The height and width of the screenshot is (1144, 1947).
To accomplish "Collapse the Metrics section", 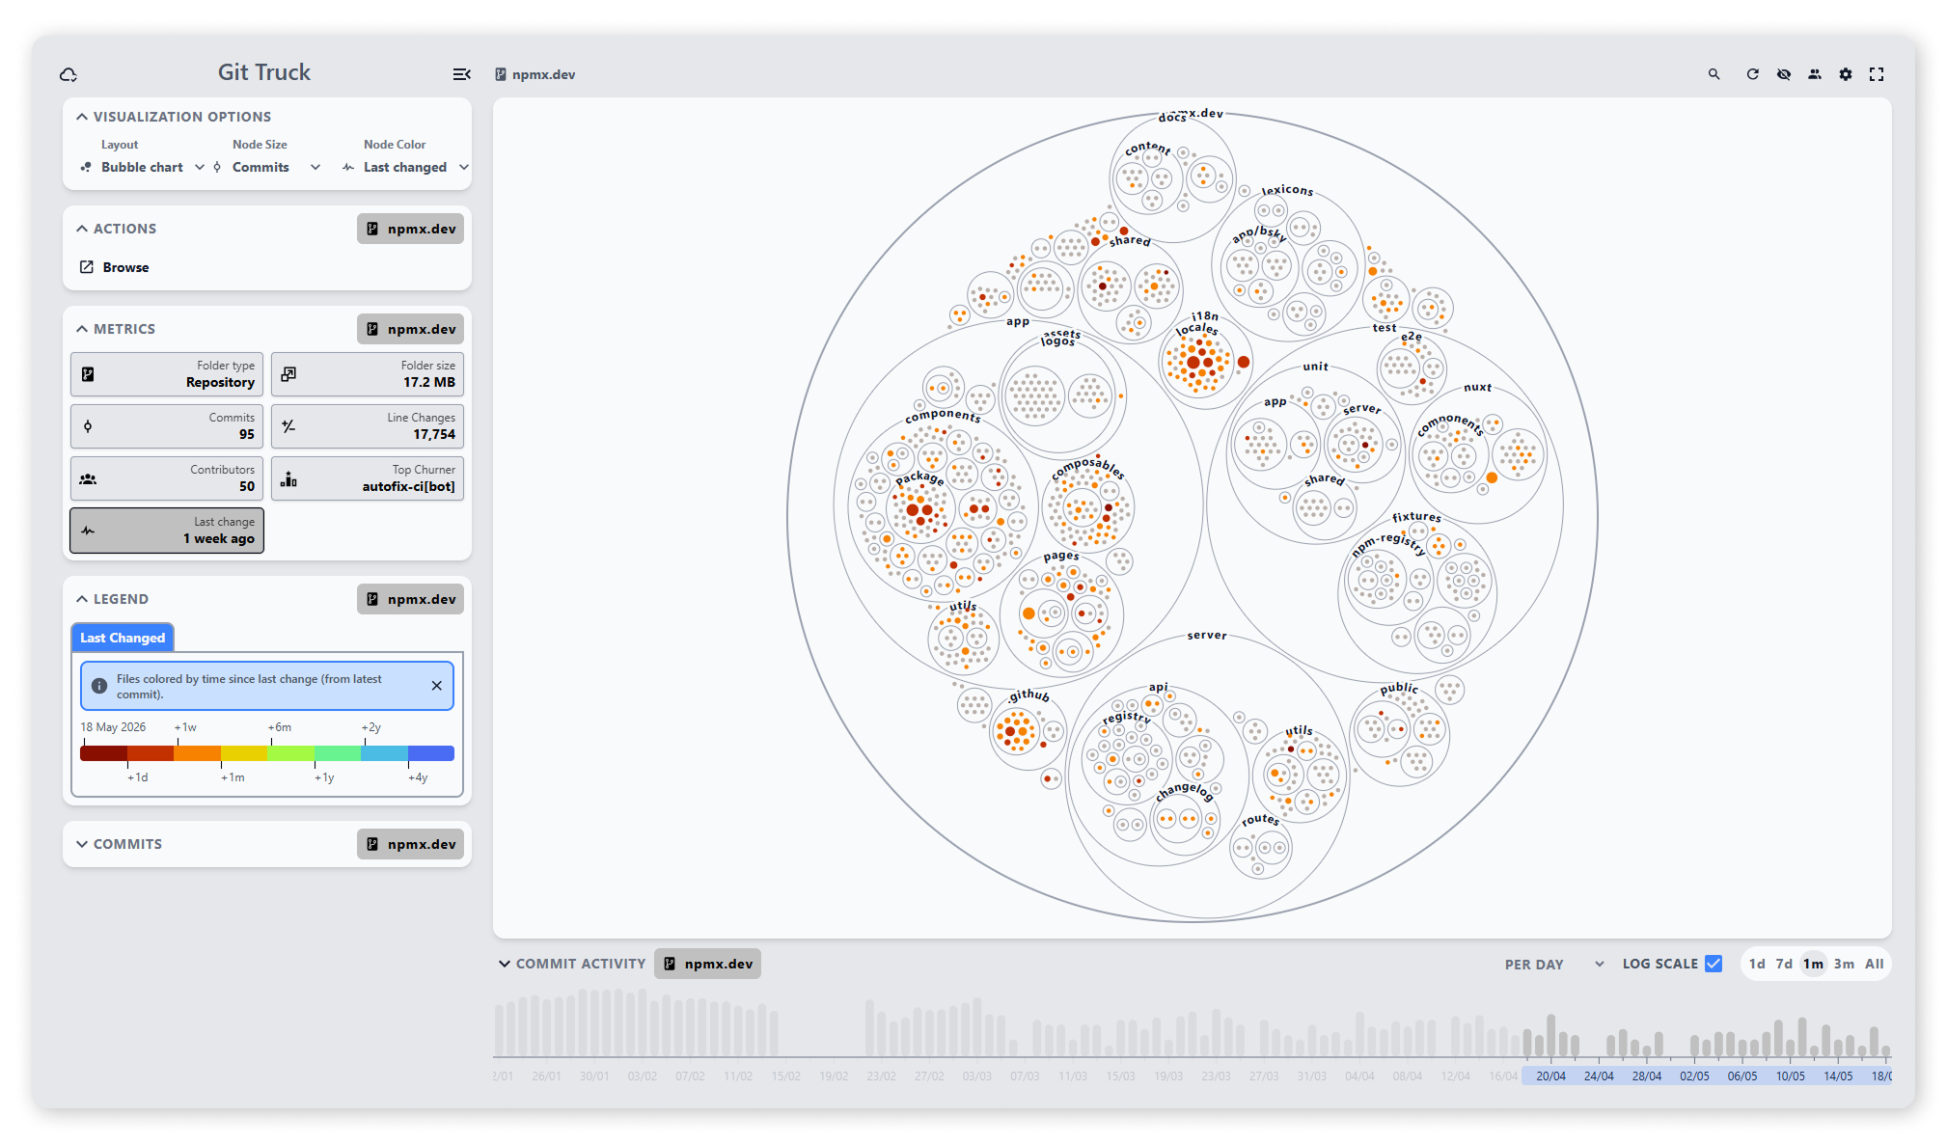I will pyautogui.click(x=82, y=329).
